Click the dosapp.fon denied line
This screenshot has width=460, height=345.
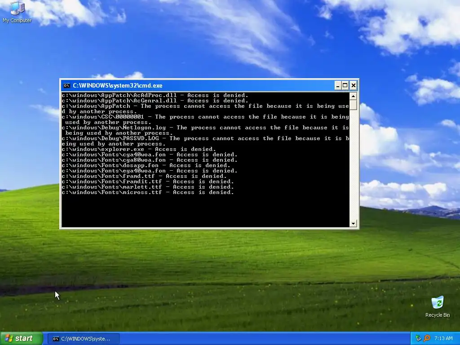click(x=146, y=165)
